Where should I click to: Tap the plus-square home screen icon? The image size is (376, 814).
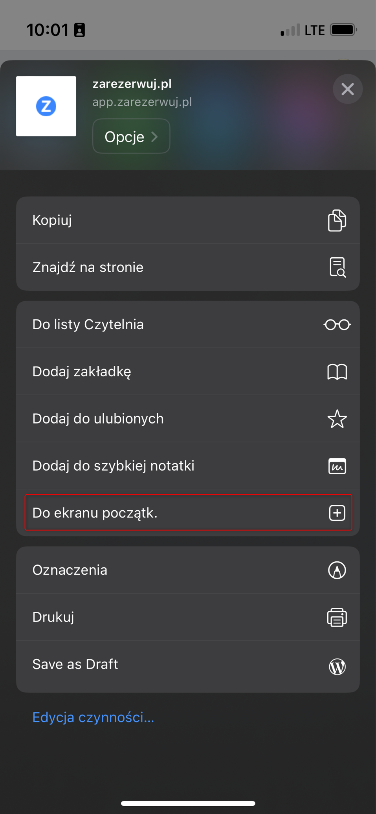point(337,513)
